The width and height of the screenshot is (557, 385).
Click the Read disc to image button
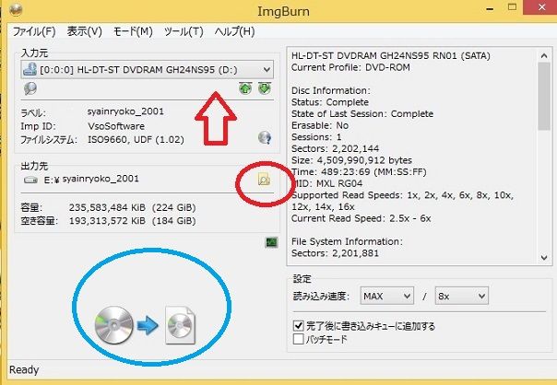(146, 325)
